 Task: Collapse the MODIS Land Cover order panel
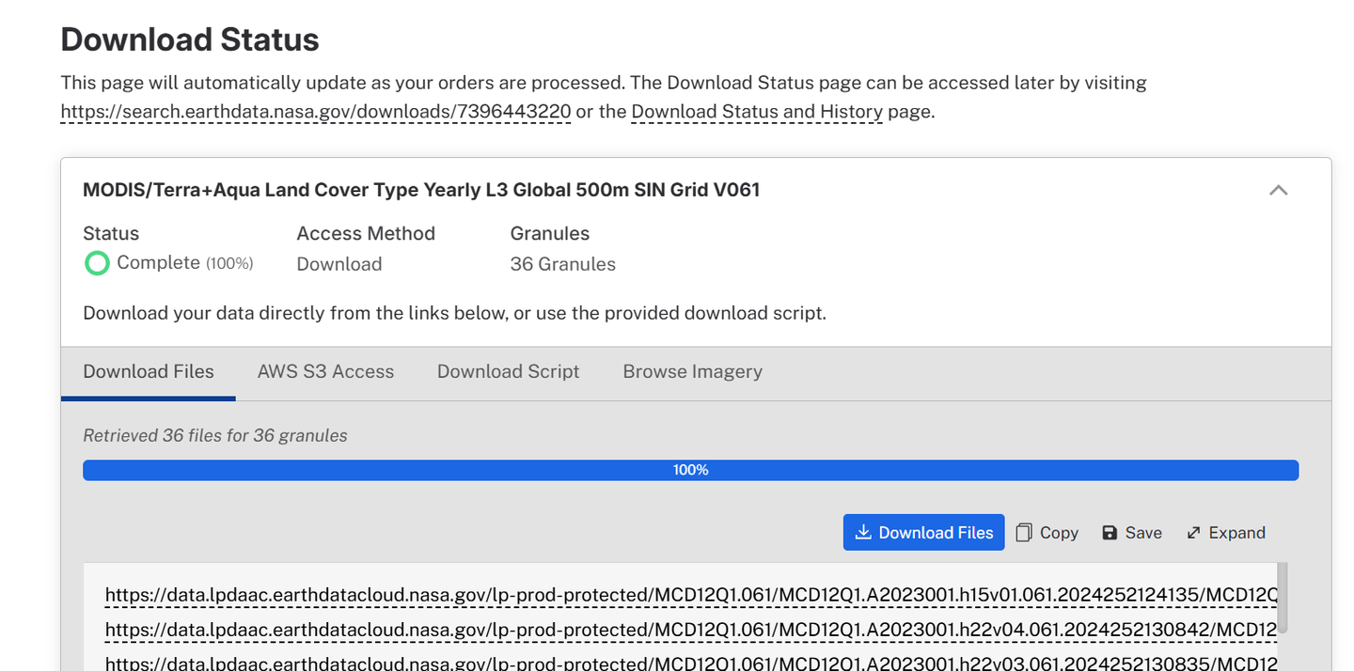coord(1278,190)
